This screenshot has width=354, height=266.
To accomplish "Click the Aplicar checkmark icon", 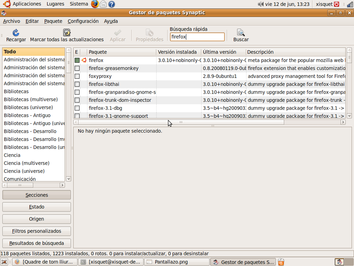I will click(x=118, y=33).
